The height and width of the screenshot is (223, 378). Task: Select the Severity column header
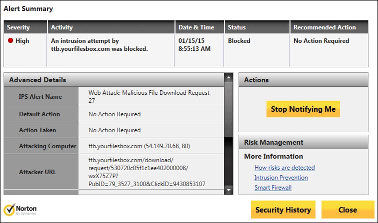click(x=25, y=27)
